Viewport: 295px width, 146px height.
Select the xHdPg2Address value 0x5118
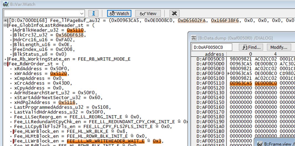point(67,102)
